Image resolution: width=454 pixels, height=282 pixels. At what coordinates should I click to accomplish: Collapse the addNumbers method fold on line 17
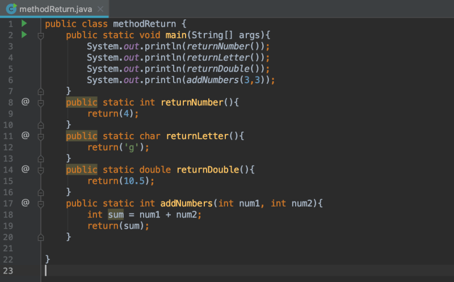point(41,204)
